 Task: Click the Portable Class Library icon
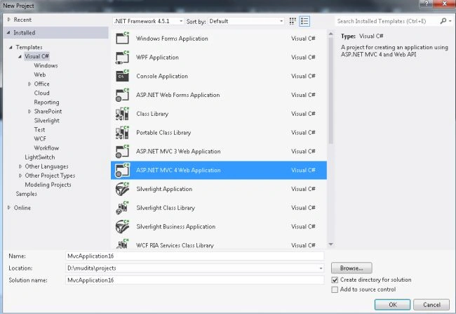point(123,132)
